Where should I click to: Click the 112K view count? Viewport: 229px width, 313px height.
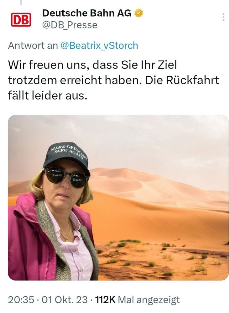[105, 300]
